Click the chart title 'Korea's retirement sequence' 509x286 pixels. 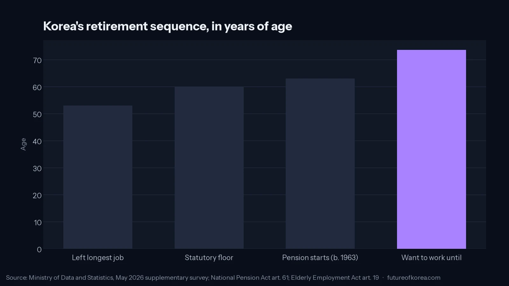[x=168, y=26]
